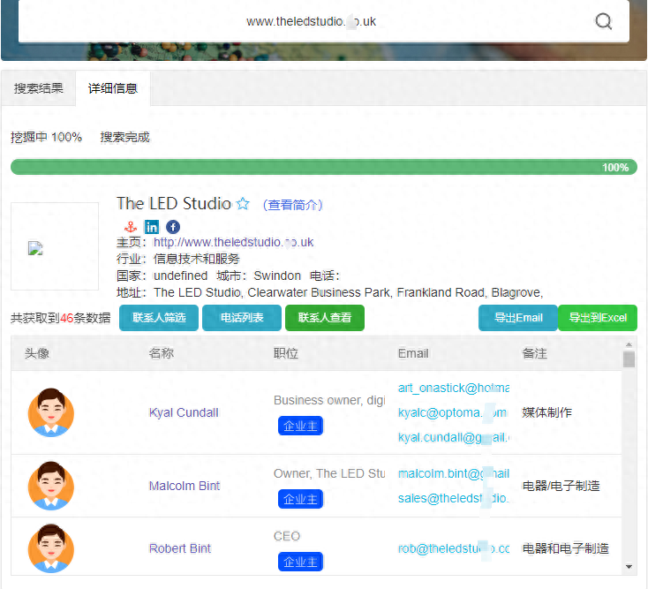The width and height of the screenshot is (648, 589).
Task: Open Malcolm Bint contact name
Action: [x=185, y=486]
